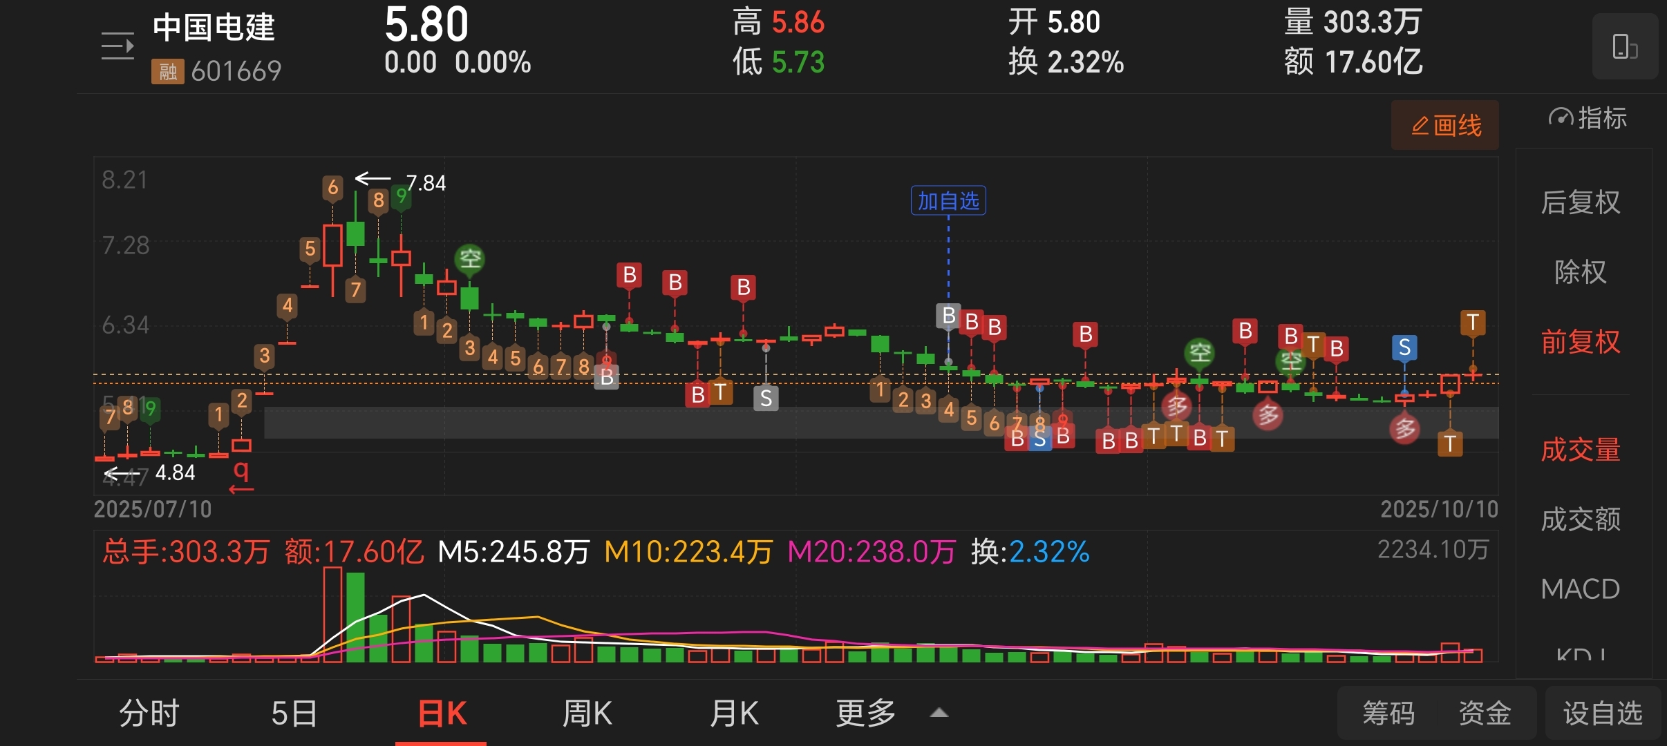Click the orange T marker at chart's far right
This screenshot has width=1667, height=746.
point(1472,322)
